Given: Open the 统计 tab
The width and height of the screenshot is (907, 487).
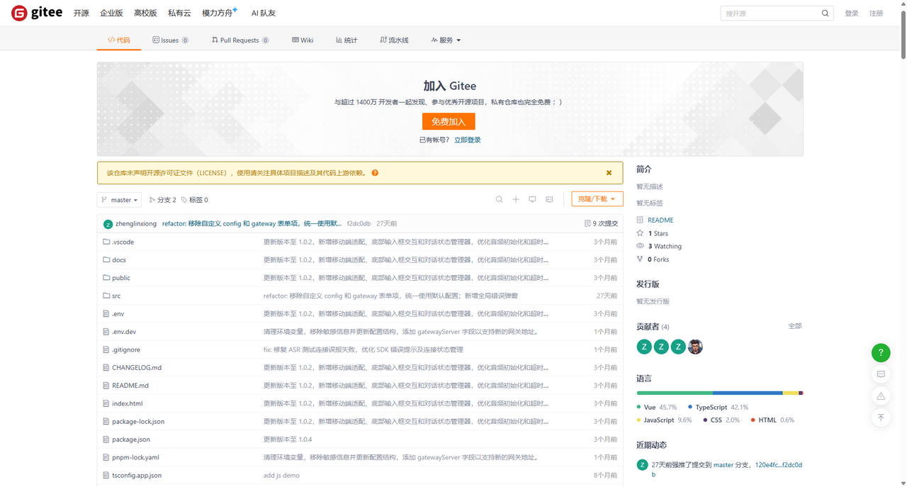Looking at the screenshot, I should [x=347, y=40].
